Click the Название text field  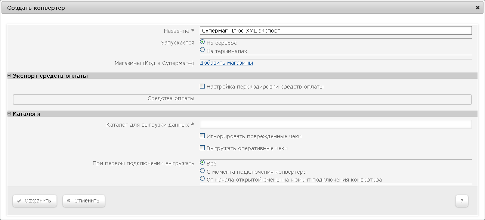pos(336,31)
